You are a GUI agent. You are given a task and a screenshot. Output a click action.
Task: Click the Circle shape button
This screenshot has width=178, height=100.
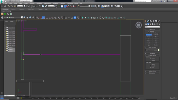coord(149,37)
